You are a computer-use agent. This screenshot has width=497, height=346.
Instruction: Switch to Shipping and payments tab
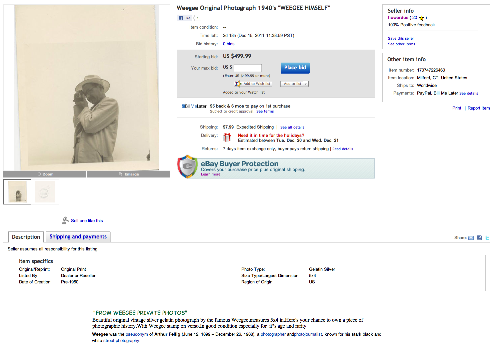tap(78, 237)
